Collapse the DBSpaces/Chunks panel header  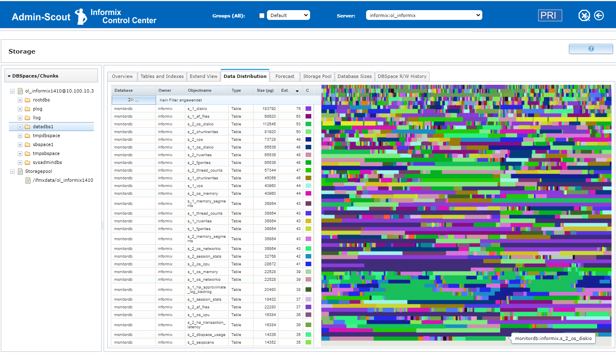coord(51,75)
